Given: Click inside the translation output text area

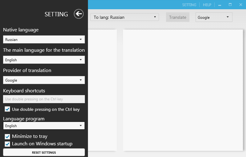Looking at the screenshot, I should coord(183,90).
